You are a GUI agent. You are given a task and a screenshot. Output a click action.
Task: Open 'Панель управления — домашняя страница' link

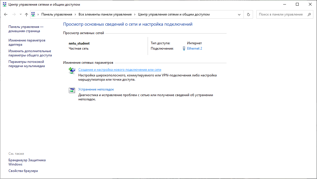pos(26,29)
